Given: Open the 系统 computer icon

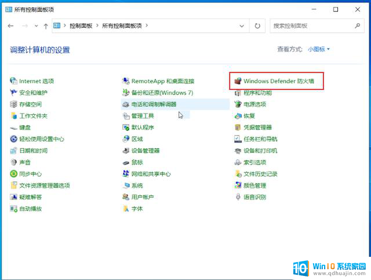Looking at the screenshot, I should (126, 186).
